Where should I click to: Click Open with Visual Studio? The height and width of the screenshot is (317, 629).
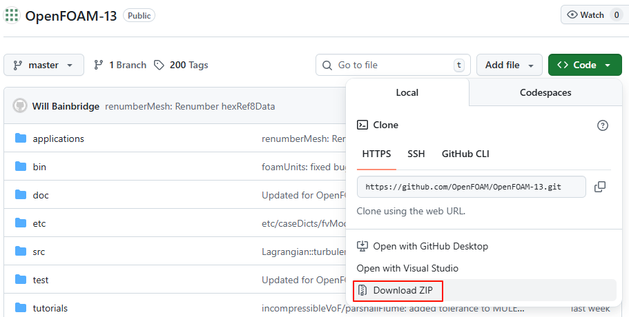(407, 268)
